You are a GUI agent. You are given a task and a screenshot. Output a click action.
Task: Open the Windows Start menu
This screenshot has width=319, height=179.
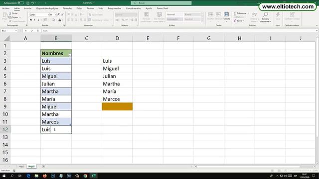tap(3, 176)
